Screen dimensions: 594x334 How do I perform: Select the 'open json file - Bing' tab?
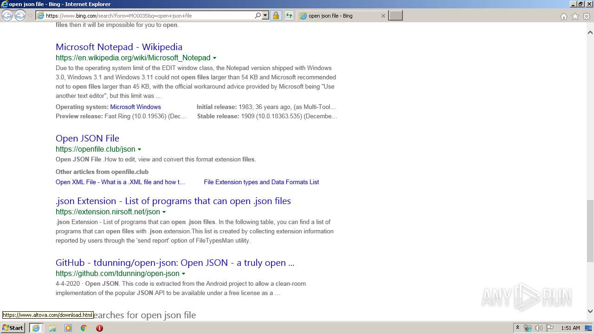tap(341, 16)
